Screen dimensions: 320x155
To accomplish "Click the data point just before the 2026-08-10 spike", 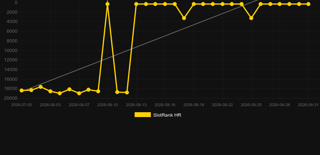I will point(98,91).
